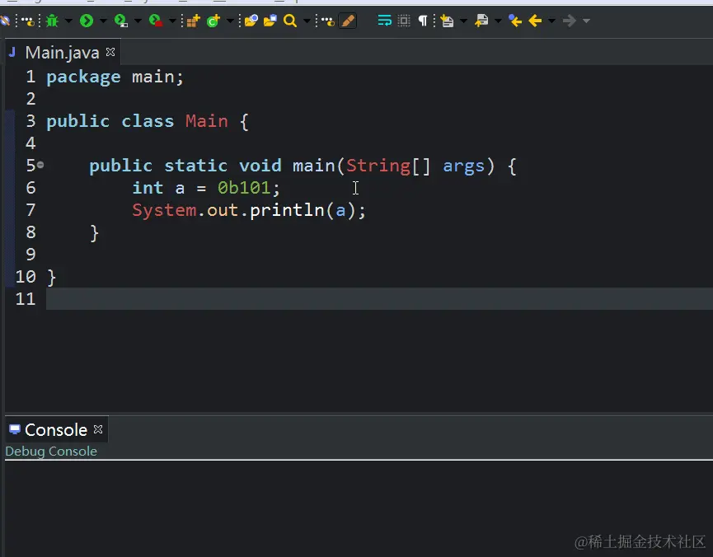The image size is (713, 557).
Task: Open the Run configurations dropdown arrow
Action: (x=103, y=21)
